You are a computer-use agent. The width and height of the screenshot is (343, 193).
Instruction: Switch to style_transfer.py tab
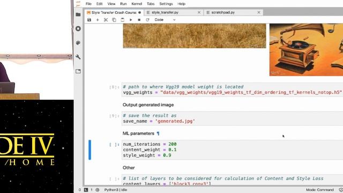tap(174, 12)
